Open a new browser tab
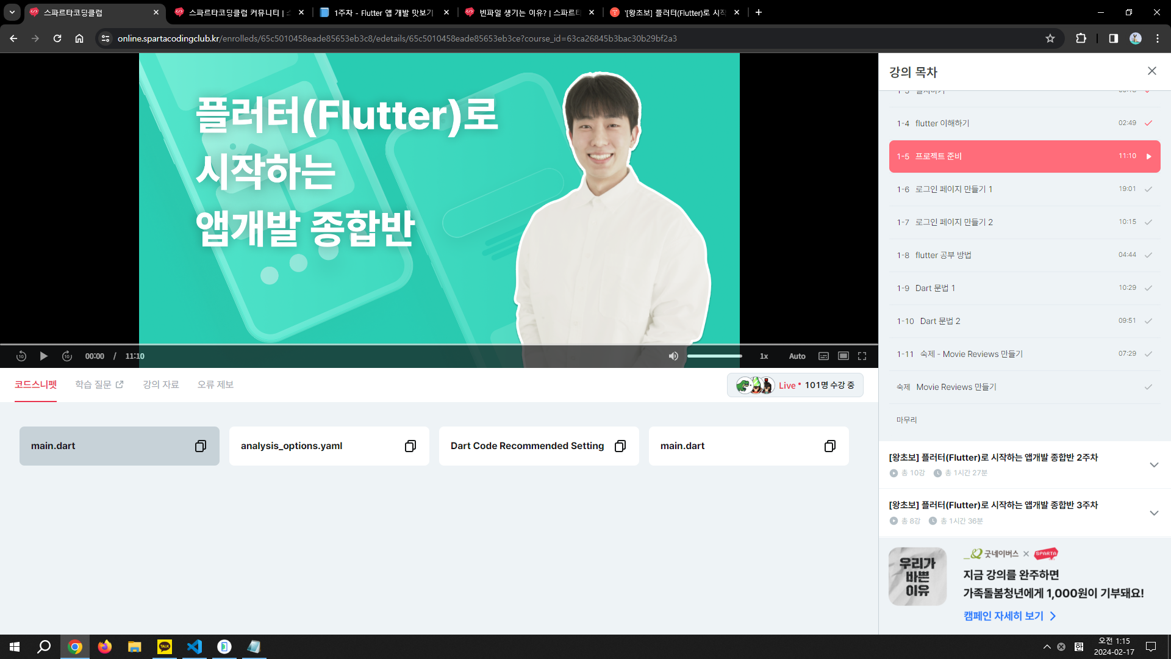Screen dimensions: 1171x659 click(759, 12)
